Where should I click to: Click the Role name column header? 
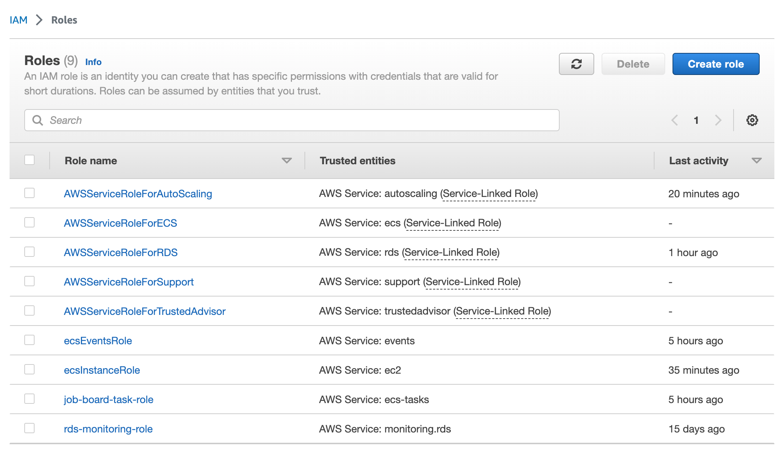(x=91, y=161)
